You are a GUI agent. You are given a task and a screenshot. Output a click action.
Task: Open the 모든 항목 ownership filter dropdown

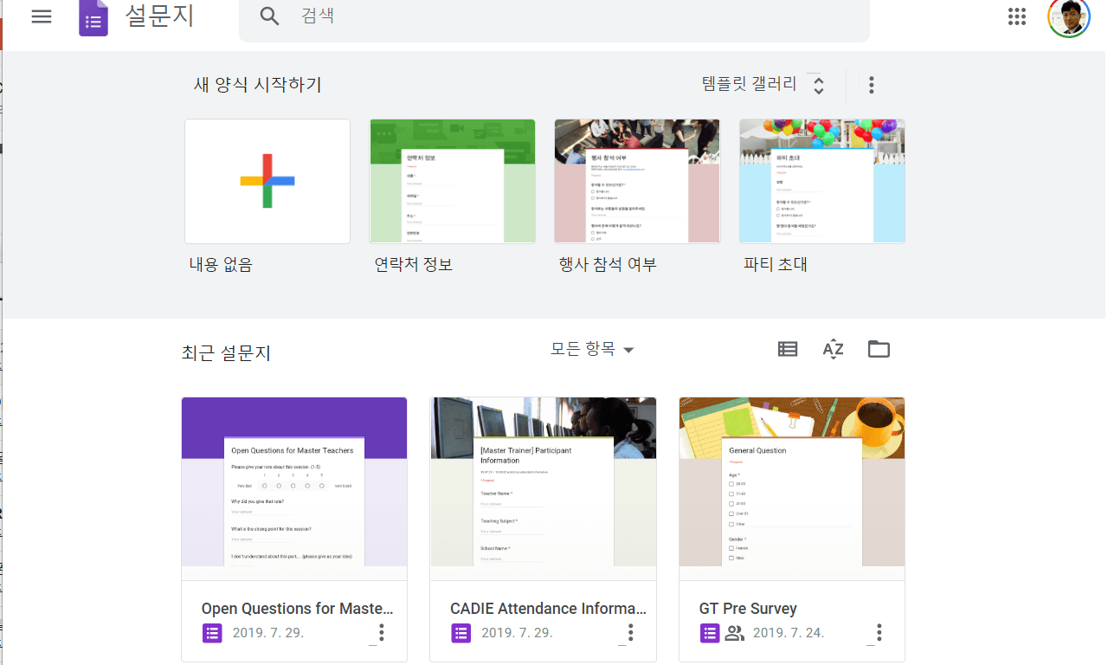[x=593, y=349]
